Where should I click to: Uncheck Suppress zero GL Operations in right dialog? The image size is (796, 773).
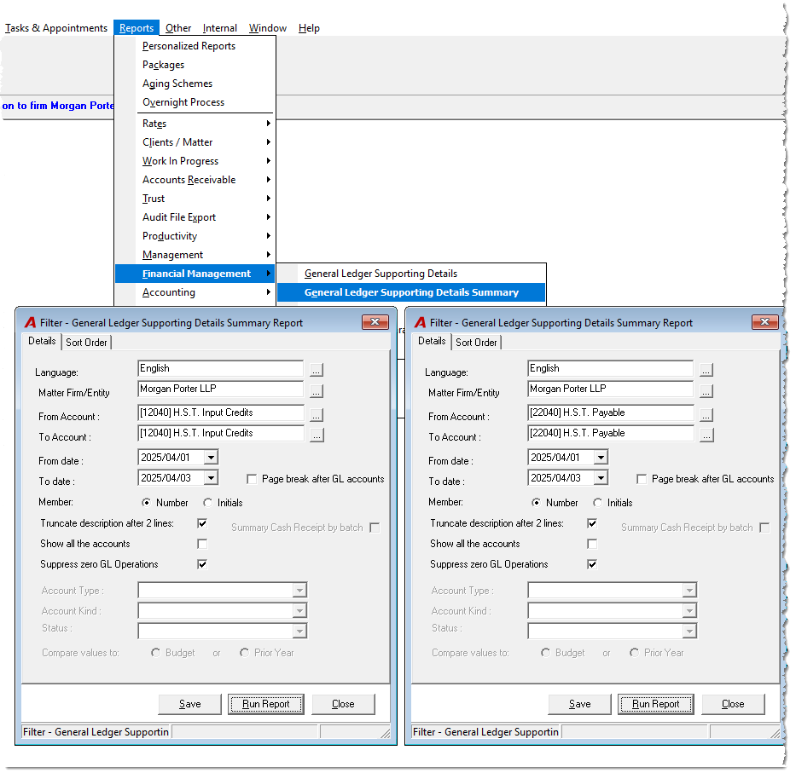(592, 564)
